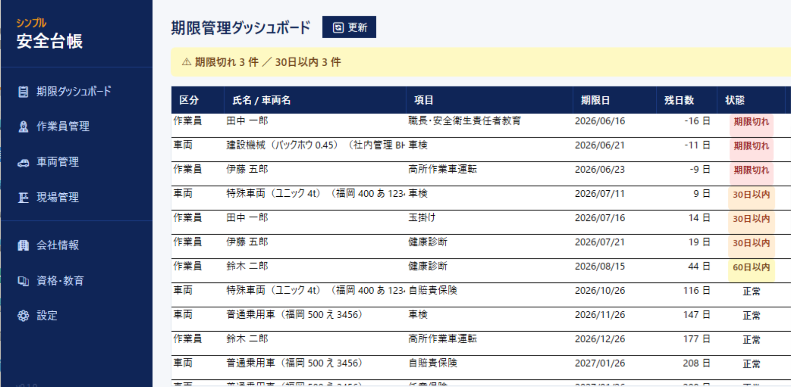Click the 資格・教育 icon
Viewport: 791px width, 387px height.
click(x=23, y=281)
